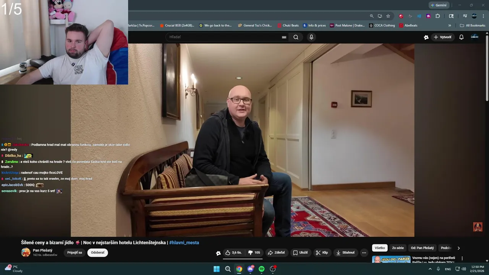This screenshot has height=275, width=489.
Task: Open Chuki Beats bookmark
Action: pyautogui.click(x=288, y=26)
